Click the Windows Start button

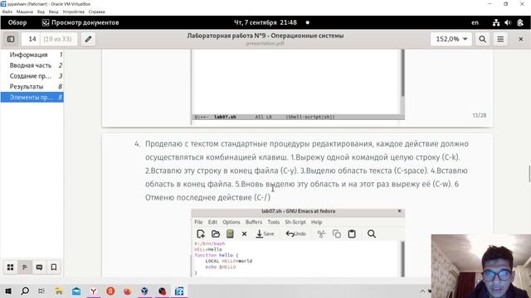click(8, 291)
